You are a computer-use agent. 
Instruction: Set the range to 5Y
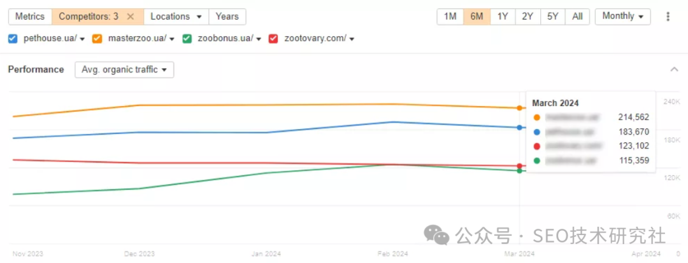[552, 17]
